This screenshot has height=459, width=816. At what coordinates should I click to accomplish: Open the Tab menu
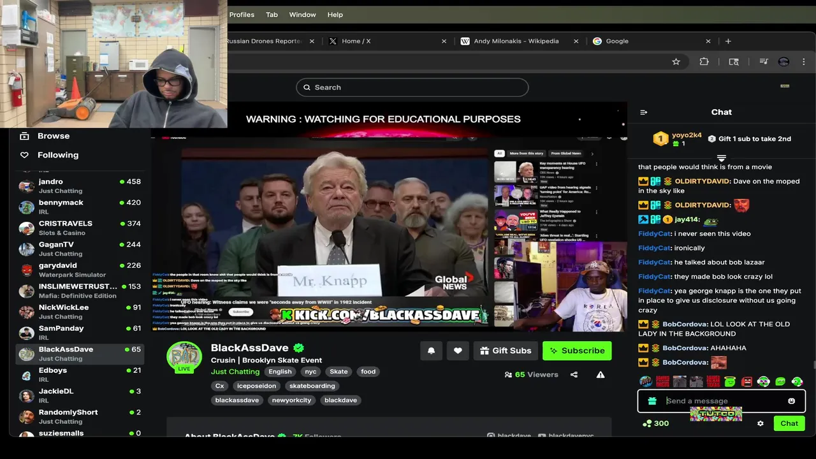272,15
